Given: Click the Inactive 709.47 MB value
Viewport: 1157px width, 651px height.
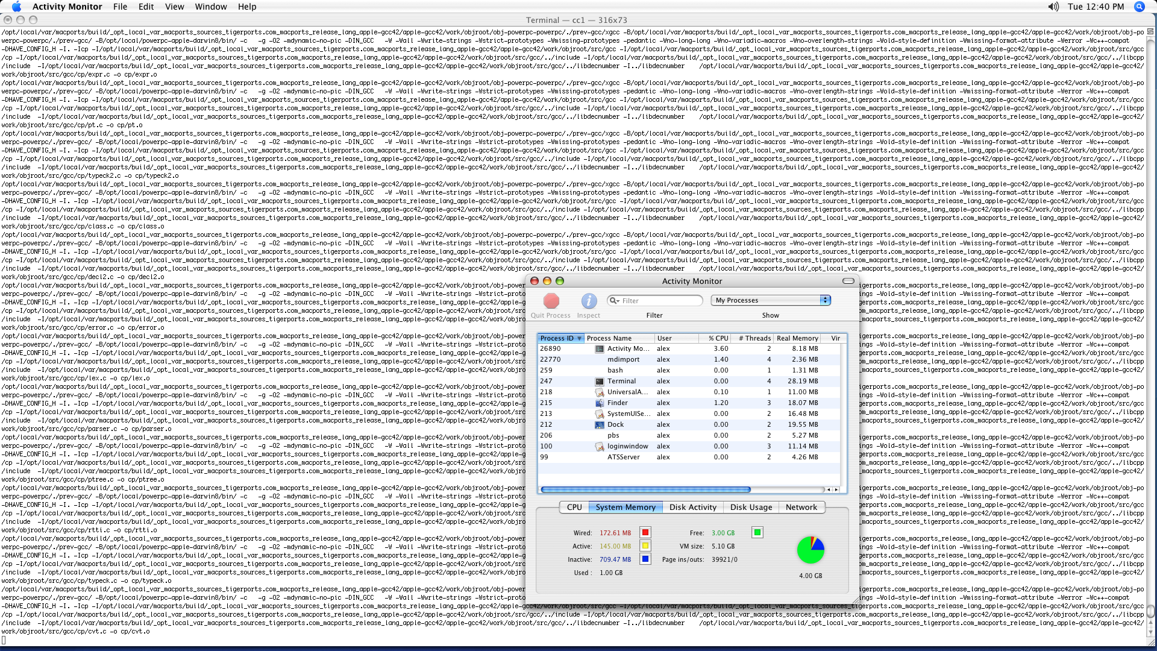Looking at the screenshot, I should [x=615, y=560].
